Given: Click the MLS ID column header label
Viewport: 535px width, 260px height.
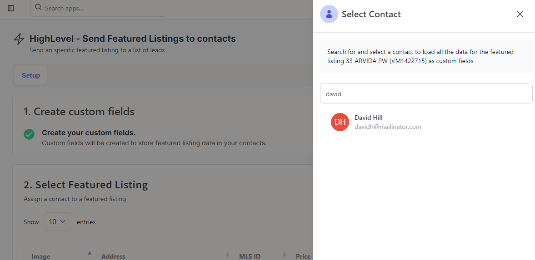Looking at the screenshot, I should point(250,256).
